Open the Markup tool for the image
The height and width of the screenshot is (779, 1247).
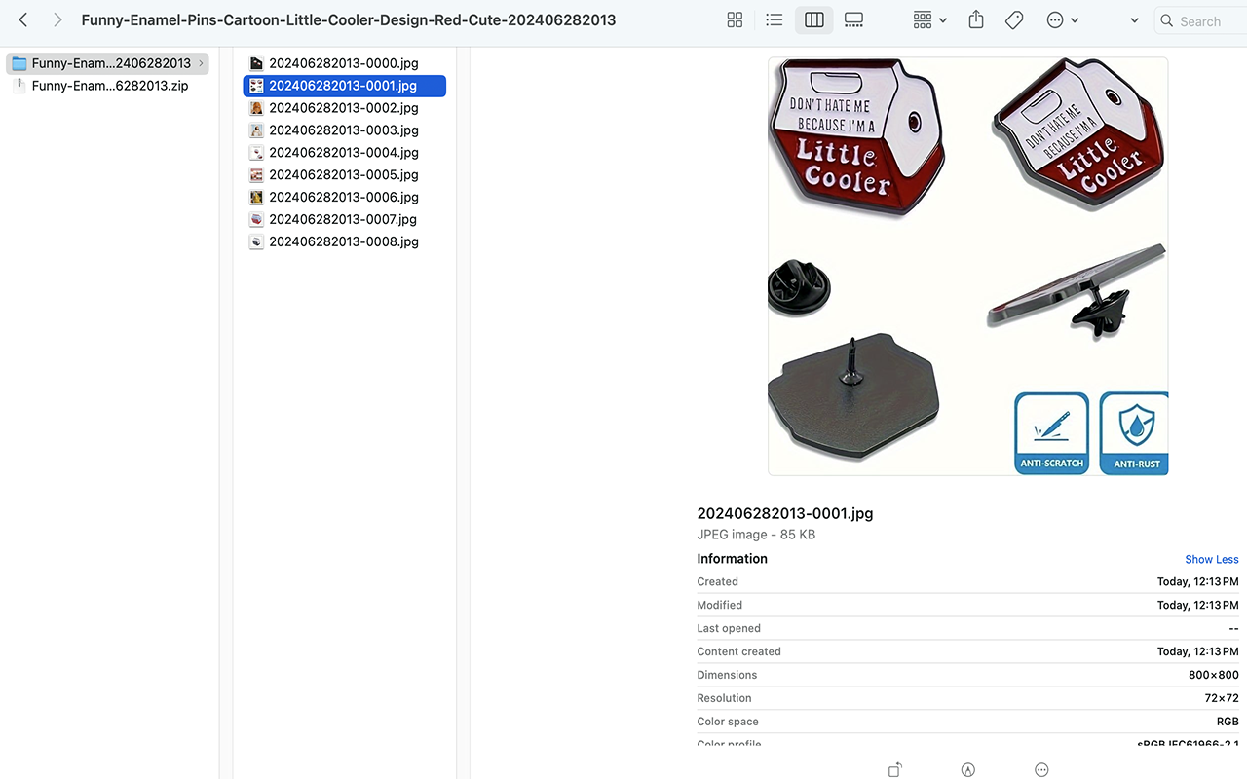click(x=967, y=769)
